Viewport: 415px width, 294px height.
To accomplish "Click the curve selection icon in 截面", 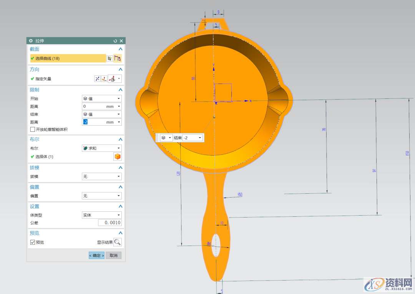I will click(x=118, y=58).
